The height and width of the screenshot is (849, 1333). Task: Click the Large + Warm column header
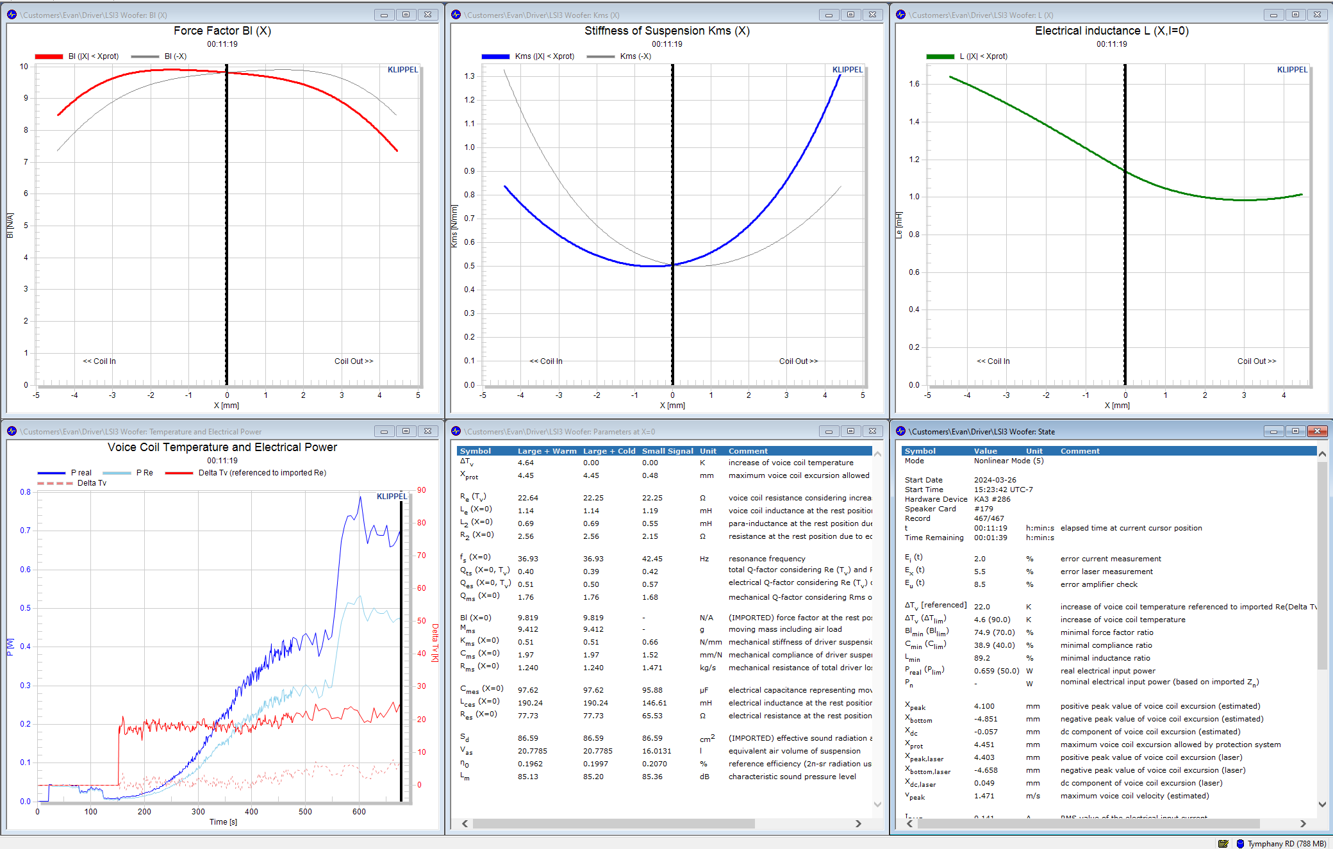tap(547, 451)
